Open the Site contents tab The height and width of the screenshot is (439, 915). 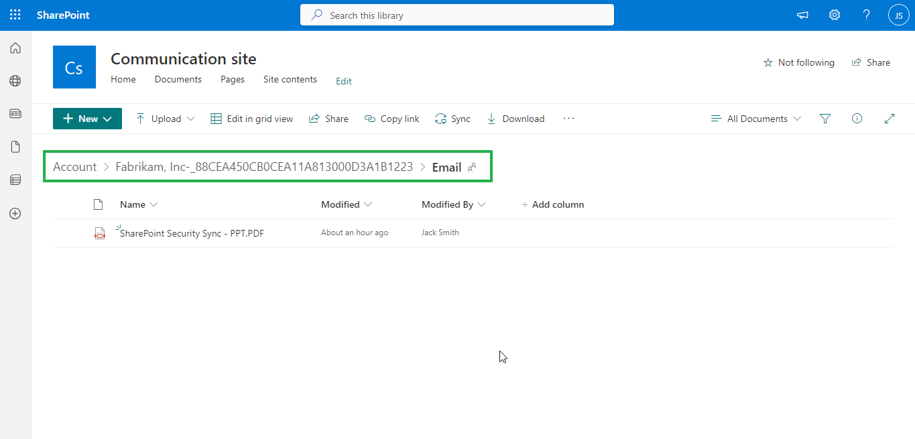pos(290,79)
